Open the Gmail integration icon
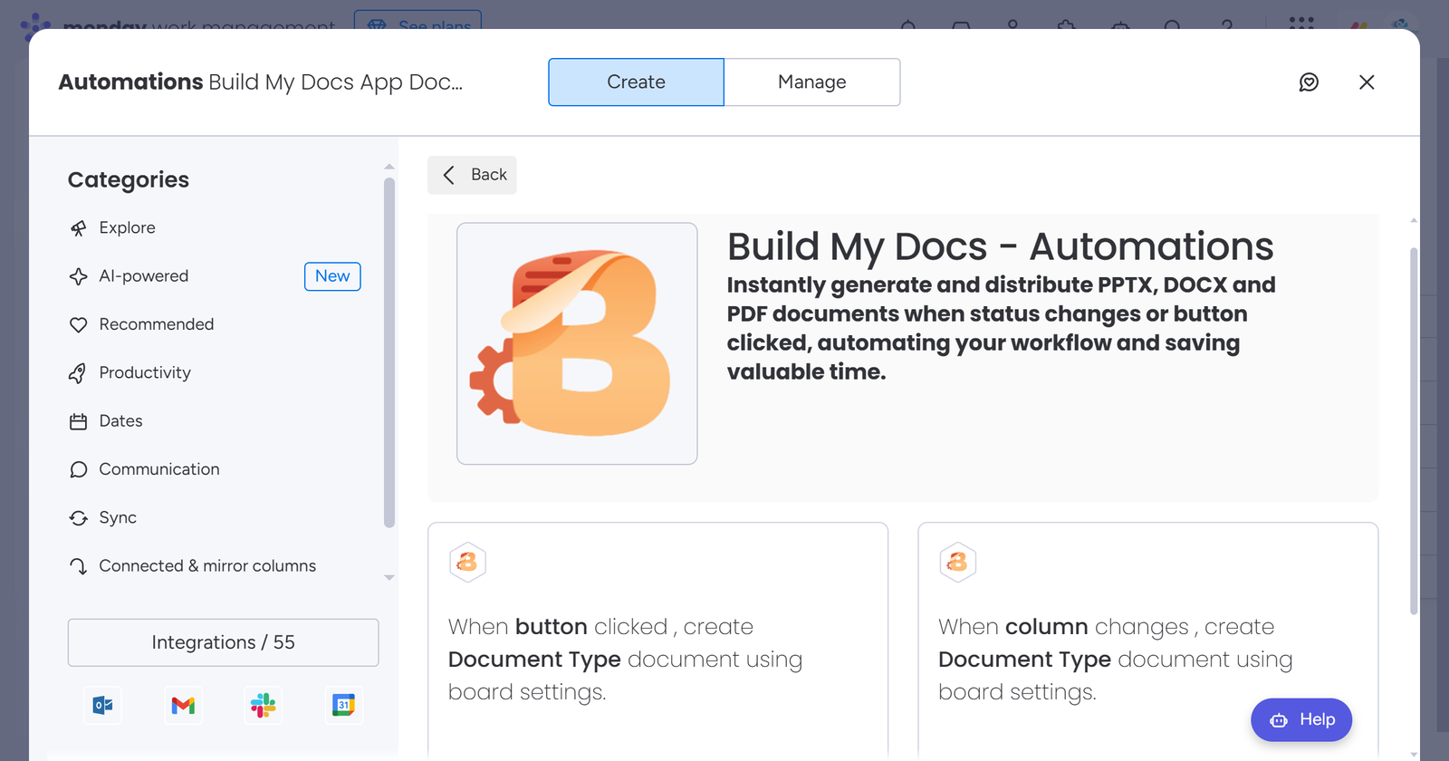 coord(183,705)
